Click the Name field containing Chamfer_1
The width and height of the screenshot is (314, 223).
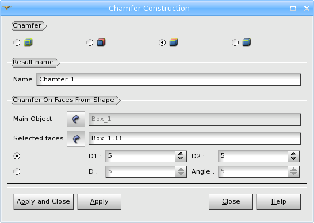169,80
